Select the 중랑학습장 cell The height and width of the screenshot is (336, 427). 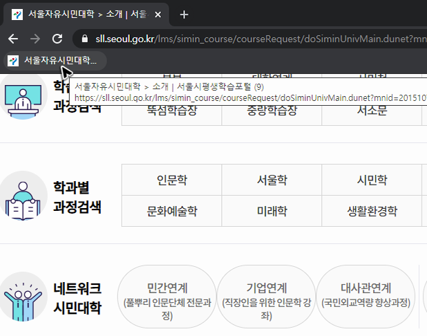[272, 110]
